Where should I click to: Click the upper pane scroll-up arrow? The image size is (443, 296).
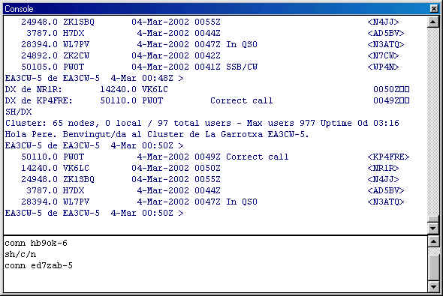coord(432,22)
